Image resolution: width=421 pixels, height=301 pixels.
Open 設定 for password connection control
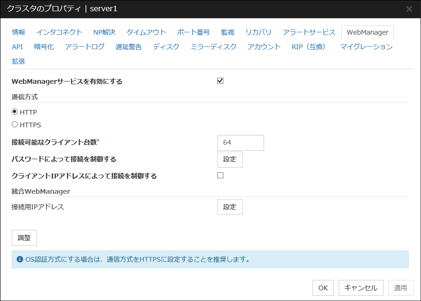(229, 159)
